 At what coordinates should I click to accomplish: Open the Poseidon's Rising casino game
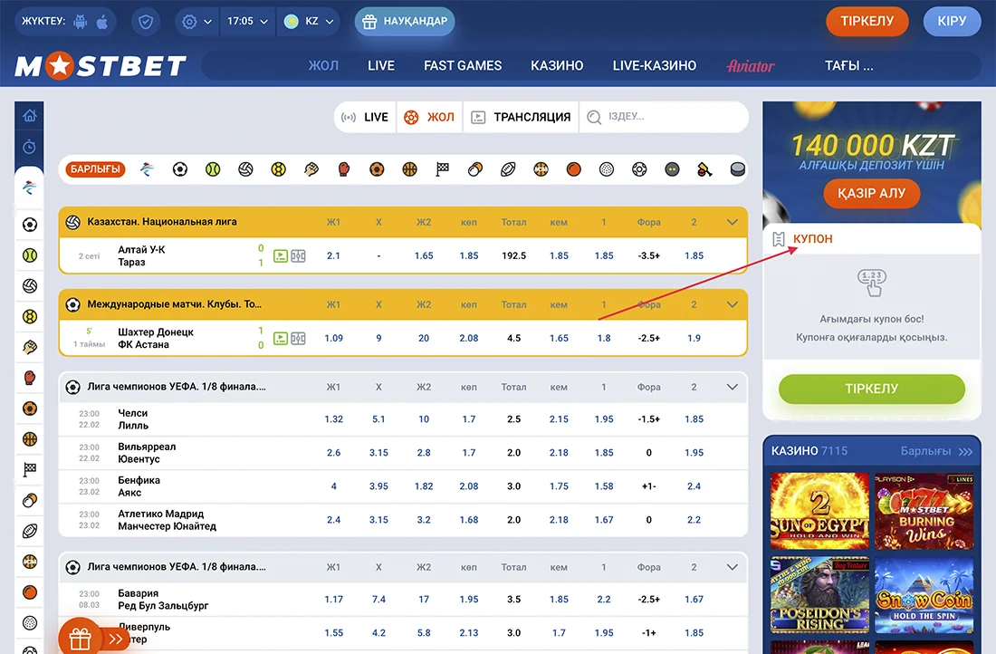(x=819, y=595)
